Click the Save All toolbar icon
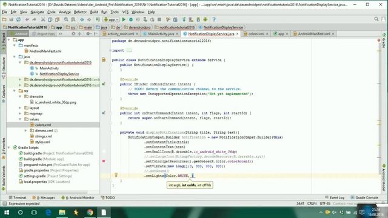 (12, 19)
